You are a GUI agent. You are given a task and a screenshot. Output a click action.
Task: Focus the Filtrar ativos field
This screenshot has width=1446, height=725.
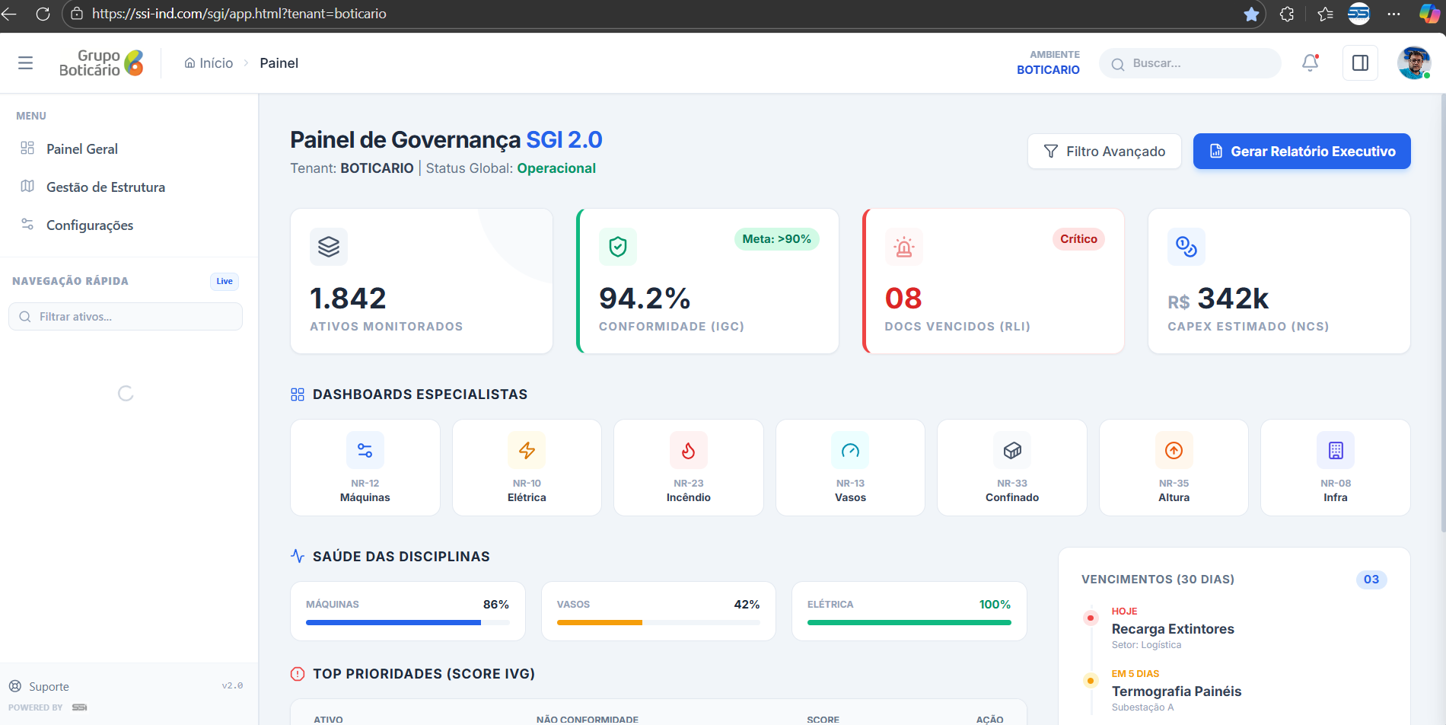coord(126,316)
